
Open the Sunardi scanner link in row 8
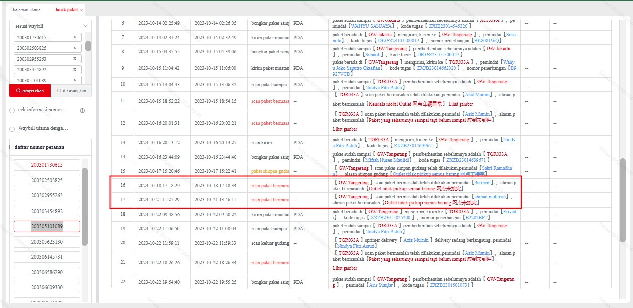(373, 54)
